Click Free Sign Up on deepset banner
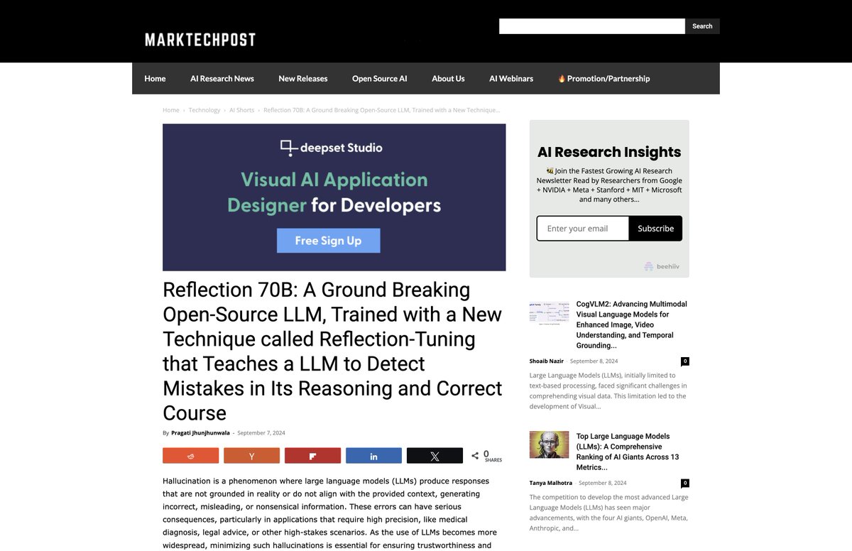The width and height of the screenshot is (852, 551). 328,241
